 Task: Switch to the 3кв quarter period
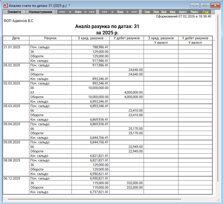pyautogui.click(x=164, y=12)
